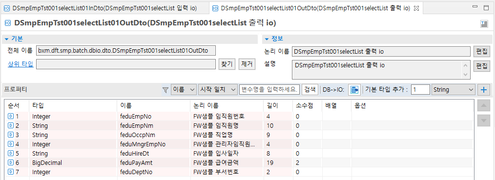Click the editor tab icon for OutDto
The height and width of the screenshot is (180, 495).
click(x=215, y=9)
